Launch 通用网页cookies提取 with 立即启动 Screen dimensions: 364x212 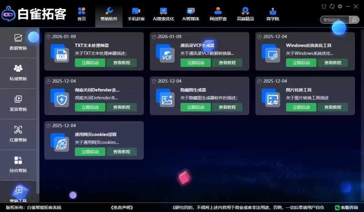click(x=90, y=152)
